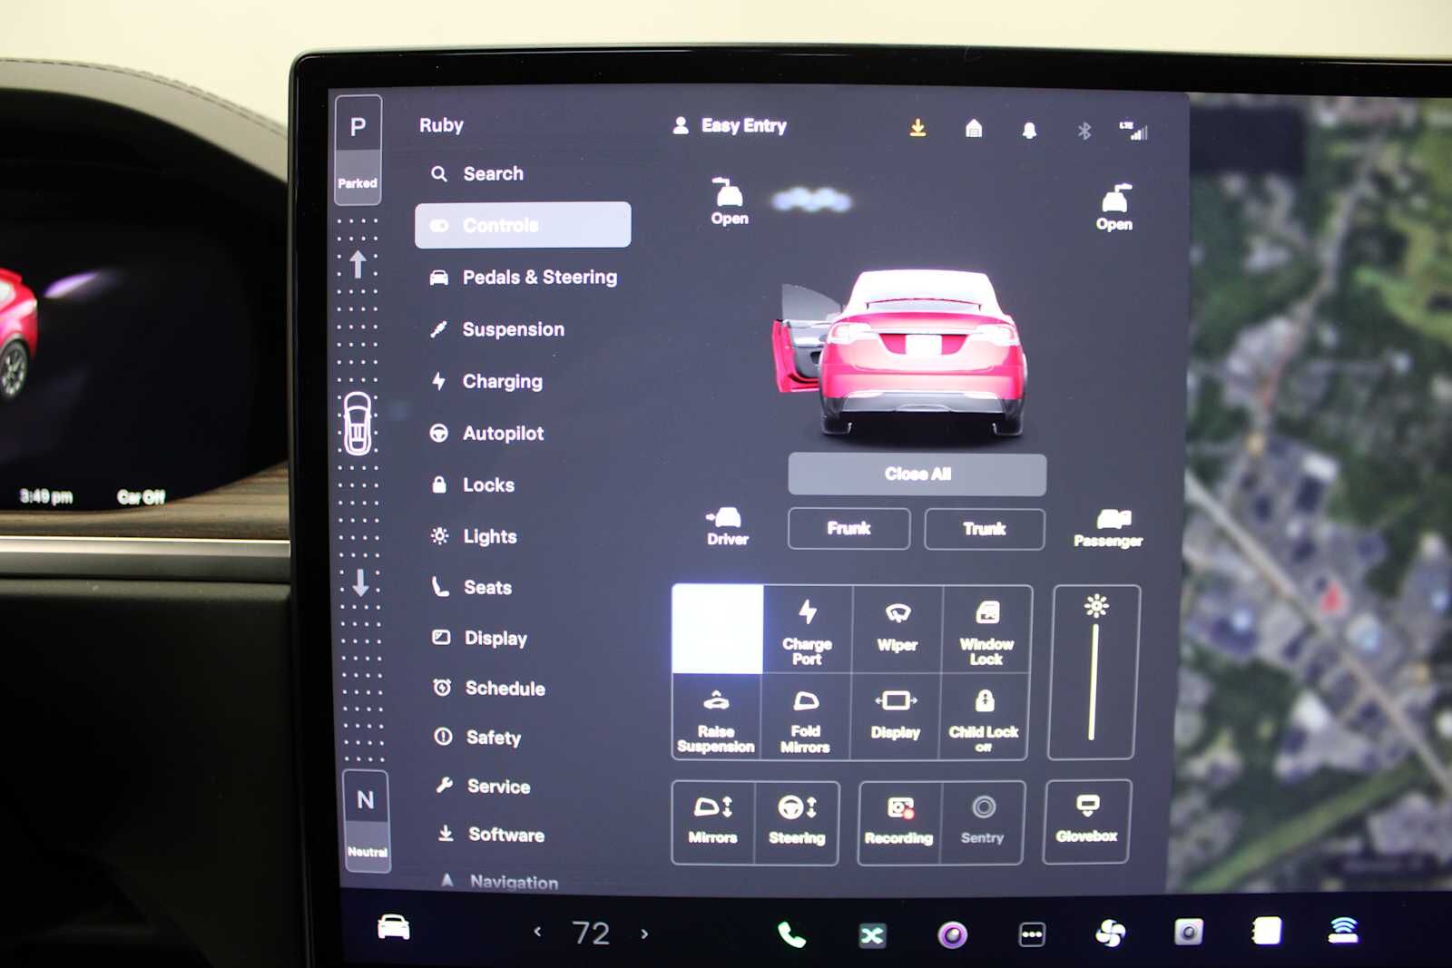Open the Locks menu
The height and width of the screenshot is (968, 1452).
click(x=473, y=485)
